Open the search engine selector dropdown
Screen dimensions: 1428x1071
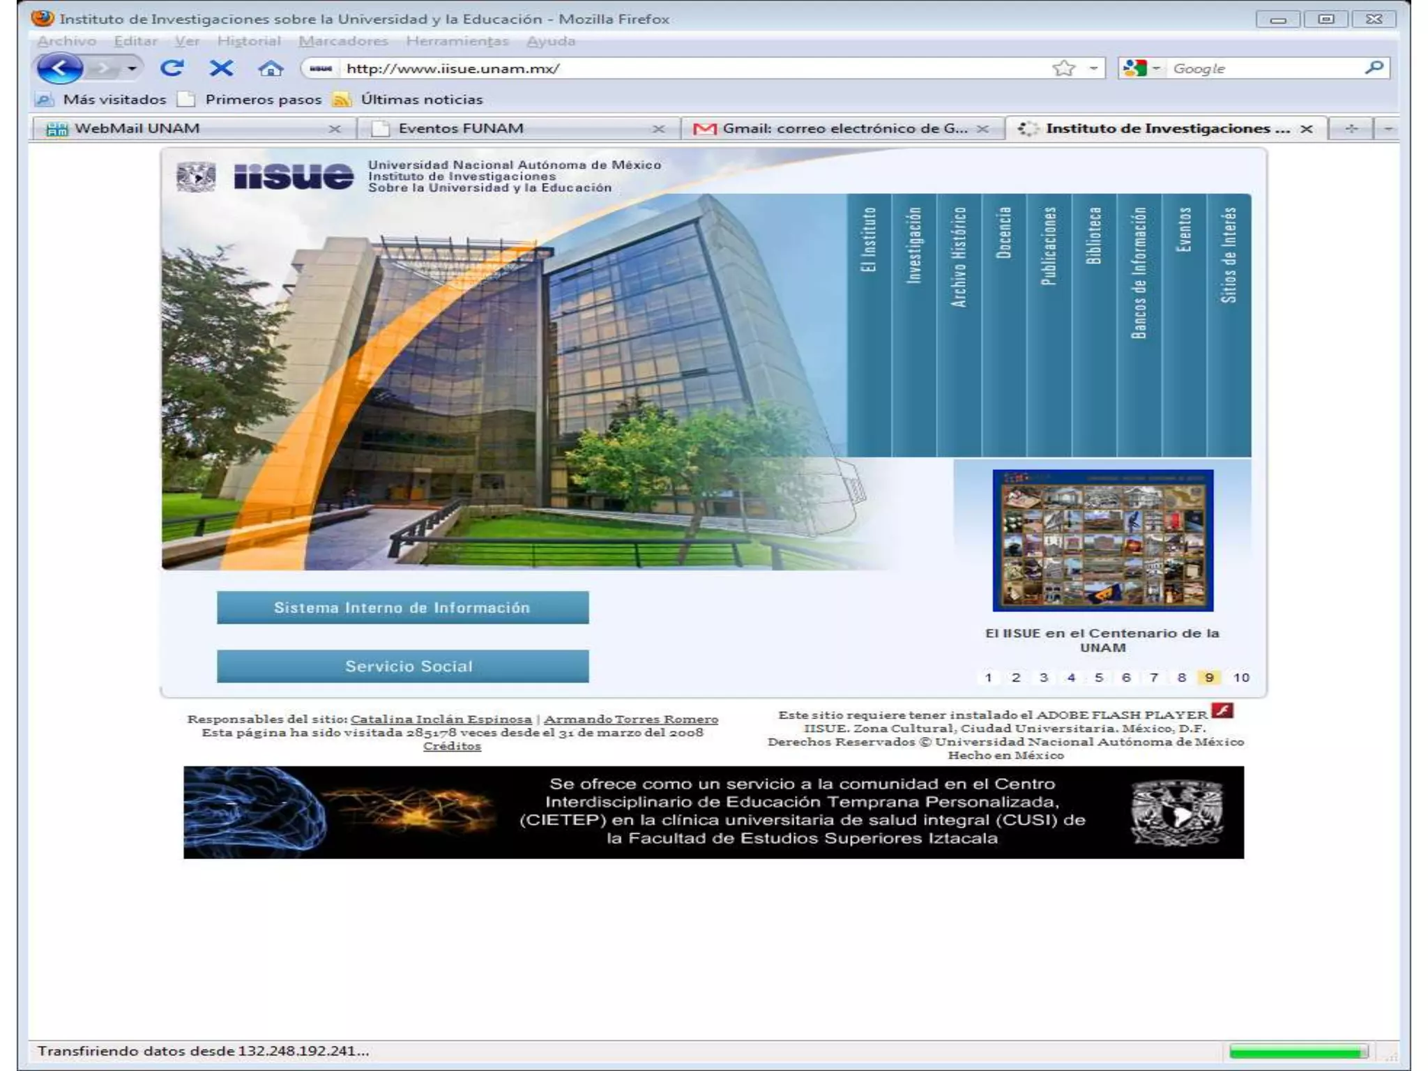point(1155,68)
